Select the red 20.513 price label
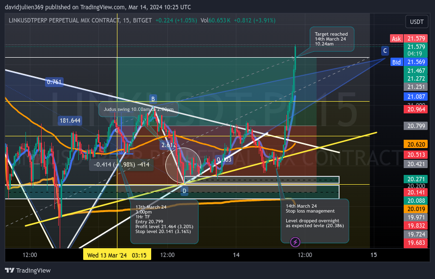 [x=415, y=154]
